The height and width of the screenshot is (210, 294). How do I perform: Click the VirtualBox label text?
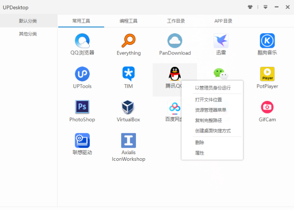[128, 120]
